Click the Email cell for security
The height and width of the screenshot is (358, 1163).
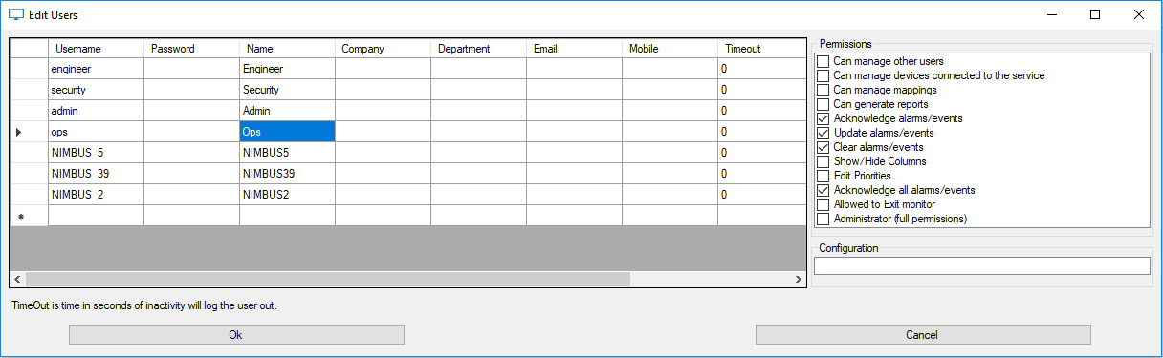pyautogui.click(x=574, y=90)
